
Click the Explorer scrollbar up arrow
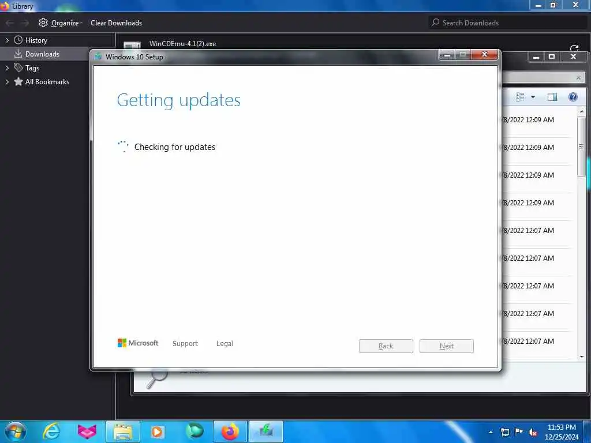(582, 111)
